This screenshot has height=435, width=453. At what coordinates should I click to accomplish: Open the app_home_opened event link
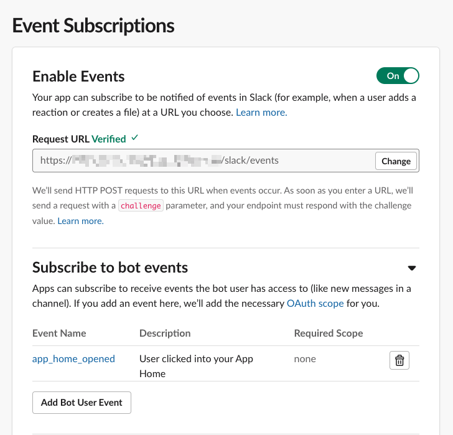73,358
